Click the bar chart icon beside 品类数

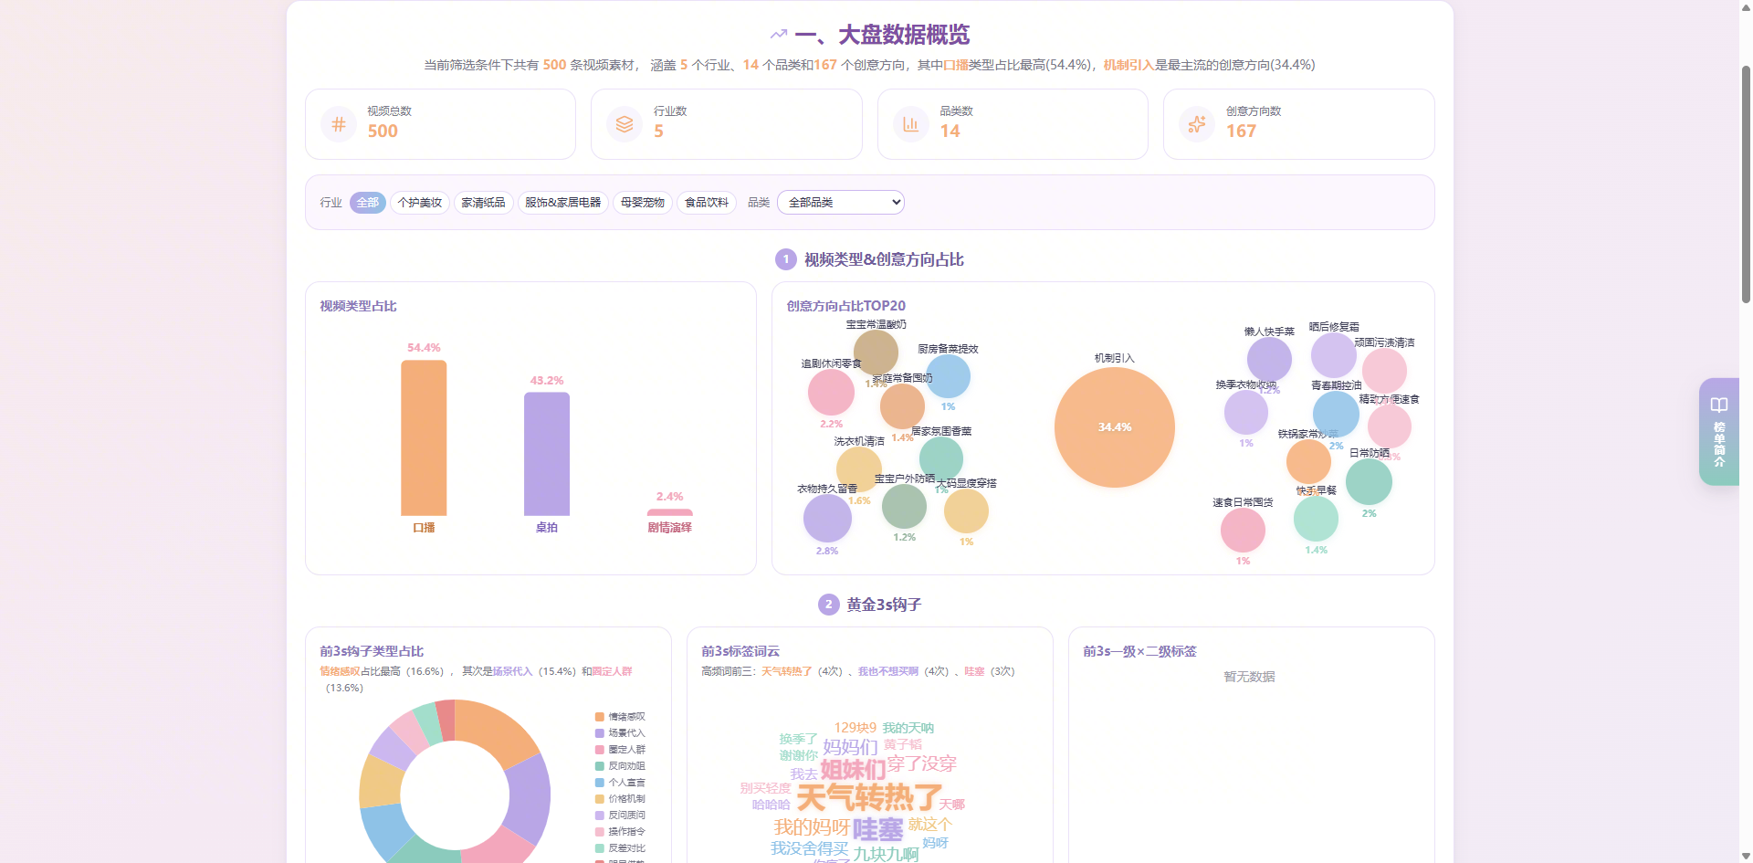911,124
